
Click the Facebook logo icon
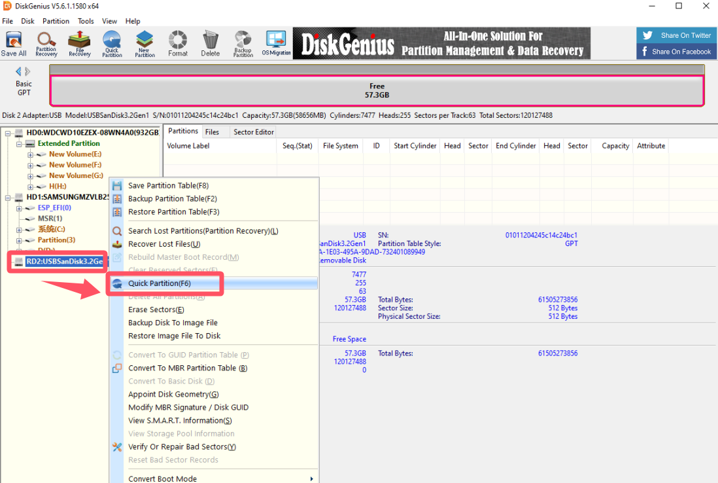(645, 51)
